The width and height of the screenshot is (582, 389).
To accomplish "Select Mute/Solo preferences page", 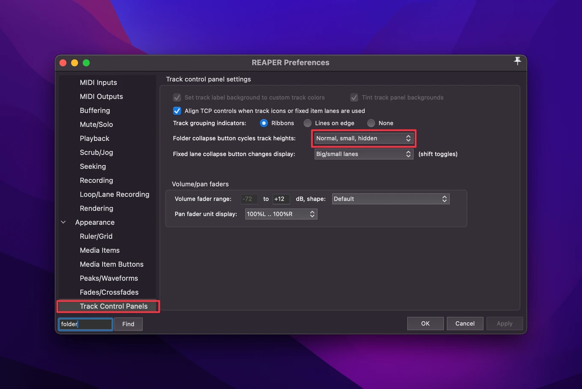I will [x=96, y=125].
